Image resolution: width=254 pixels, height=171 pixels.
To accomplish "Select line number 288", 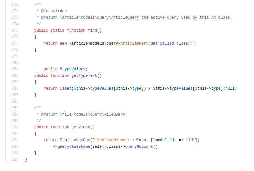I will (x=15, y=114).
